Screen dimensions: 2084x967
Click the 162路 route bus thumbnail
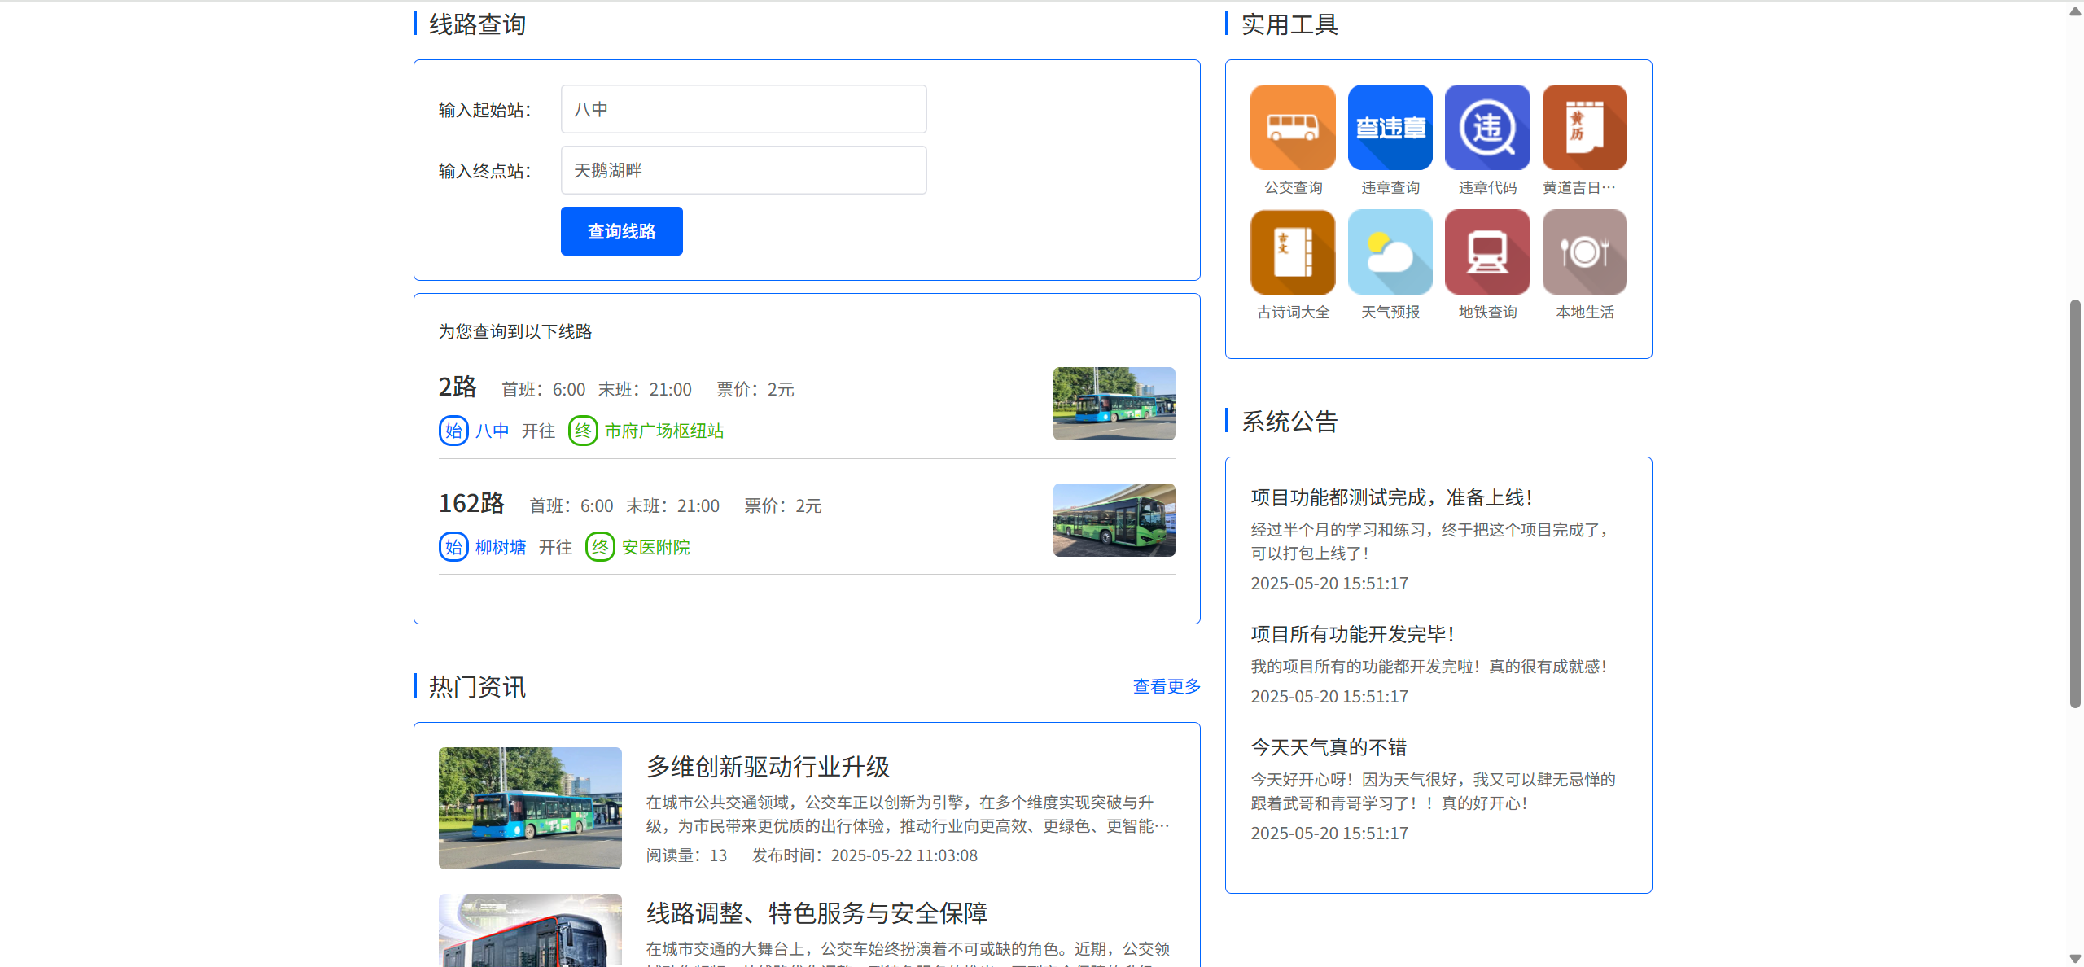(x=1114, y=520)
